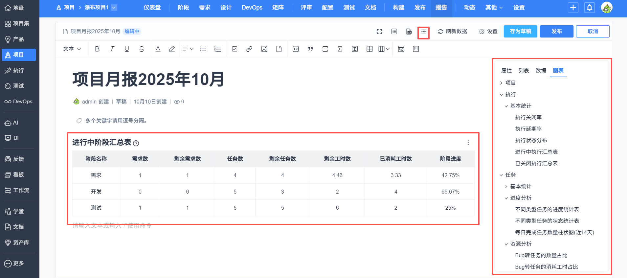627x278 pixels.
Task: Click the 取消 cancel button
Action: [593, 31]
